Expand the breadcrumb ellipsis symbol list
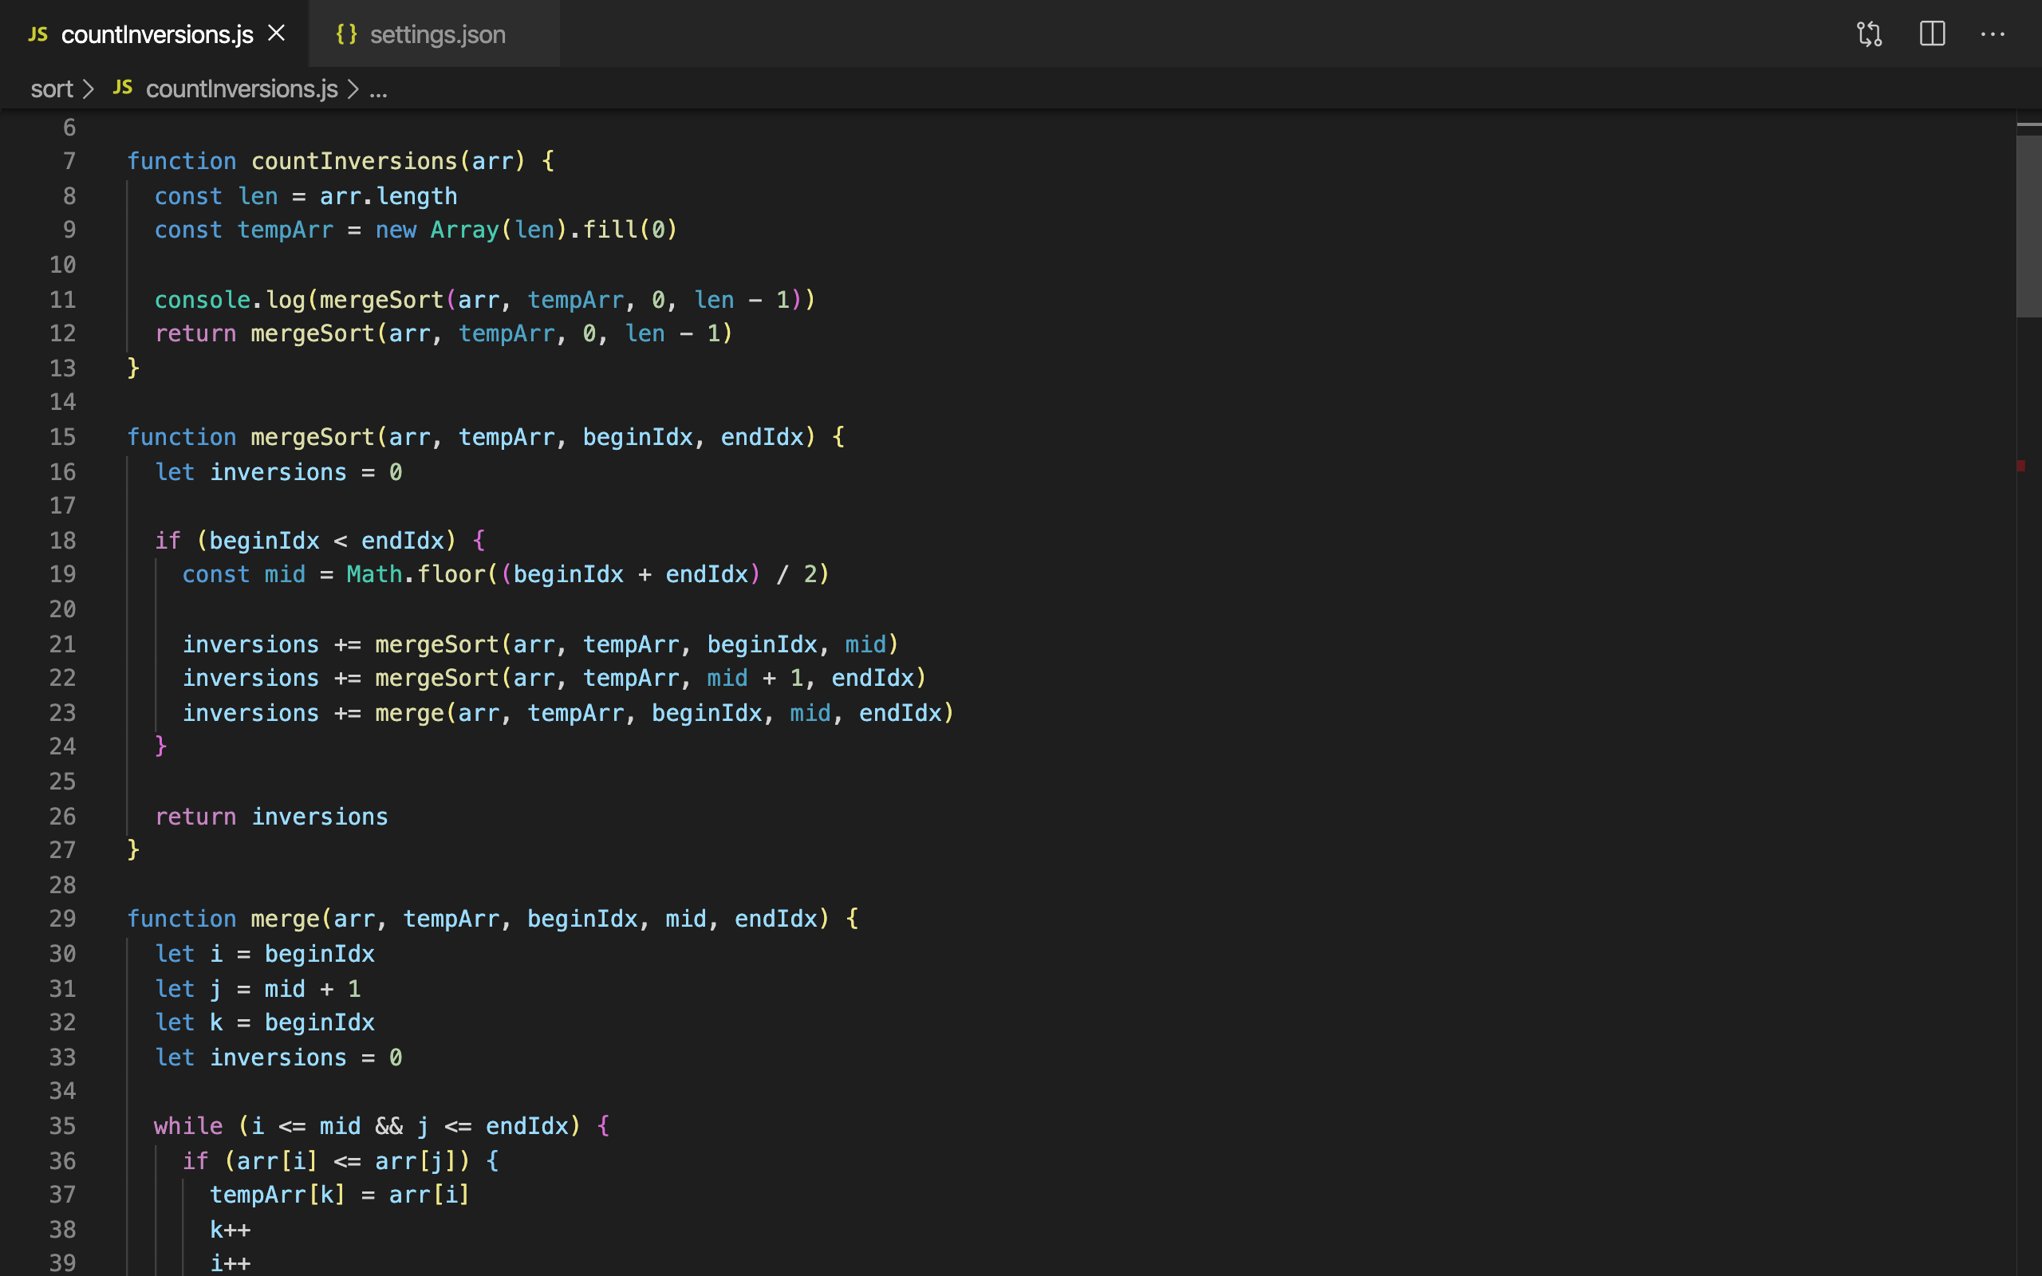 point(378,89)
